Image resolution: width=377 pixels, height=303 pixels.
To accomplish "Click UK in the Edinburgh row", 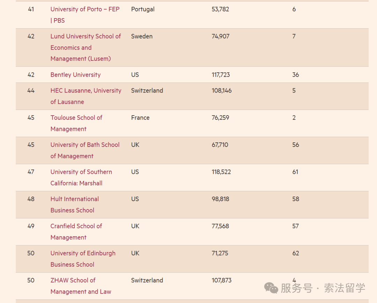I will [135, 253].
